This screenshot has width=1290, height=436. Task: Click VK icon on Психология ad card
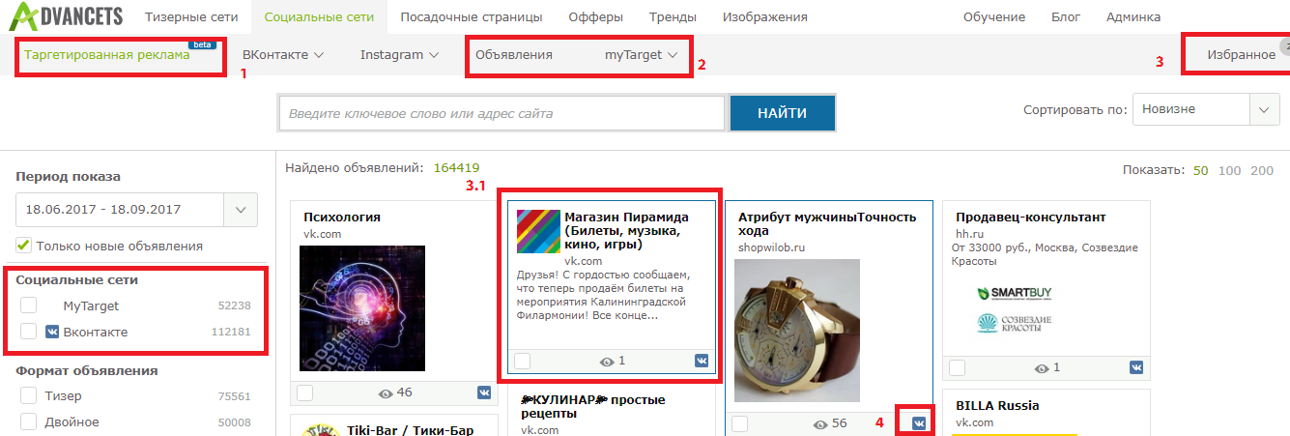pos(484,392)
